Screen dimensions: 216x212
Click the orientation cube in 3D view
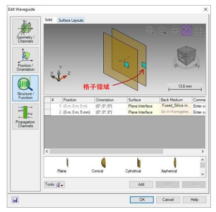coord(187,56)
